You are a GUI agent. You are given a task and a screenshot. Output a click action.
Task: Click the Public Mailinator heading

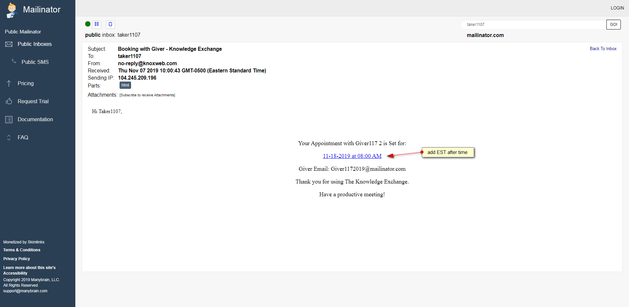[x=23, y=32]
